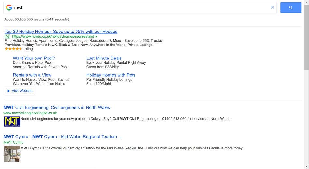309x169 pixels.
Task: Click the mwtcivilengineeringltd.co.uk green URL
Action: [30, 113]
